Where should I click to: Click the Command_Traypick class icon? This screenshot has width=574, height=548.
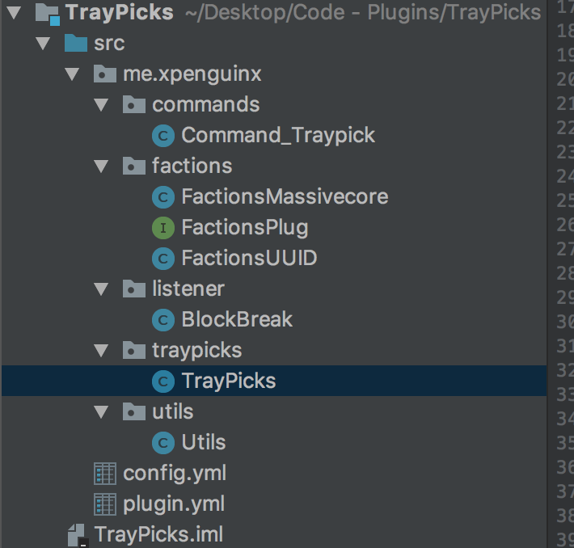[x=163, y=135]
